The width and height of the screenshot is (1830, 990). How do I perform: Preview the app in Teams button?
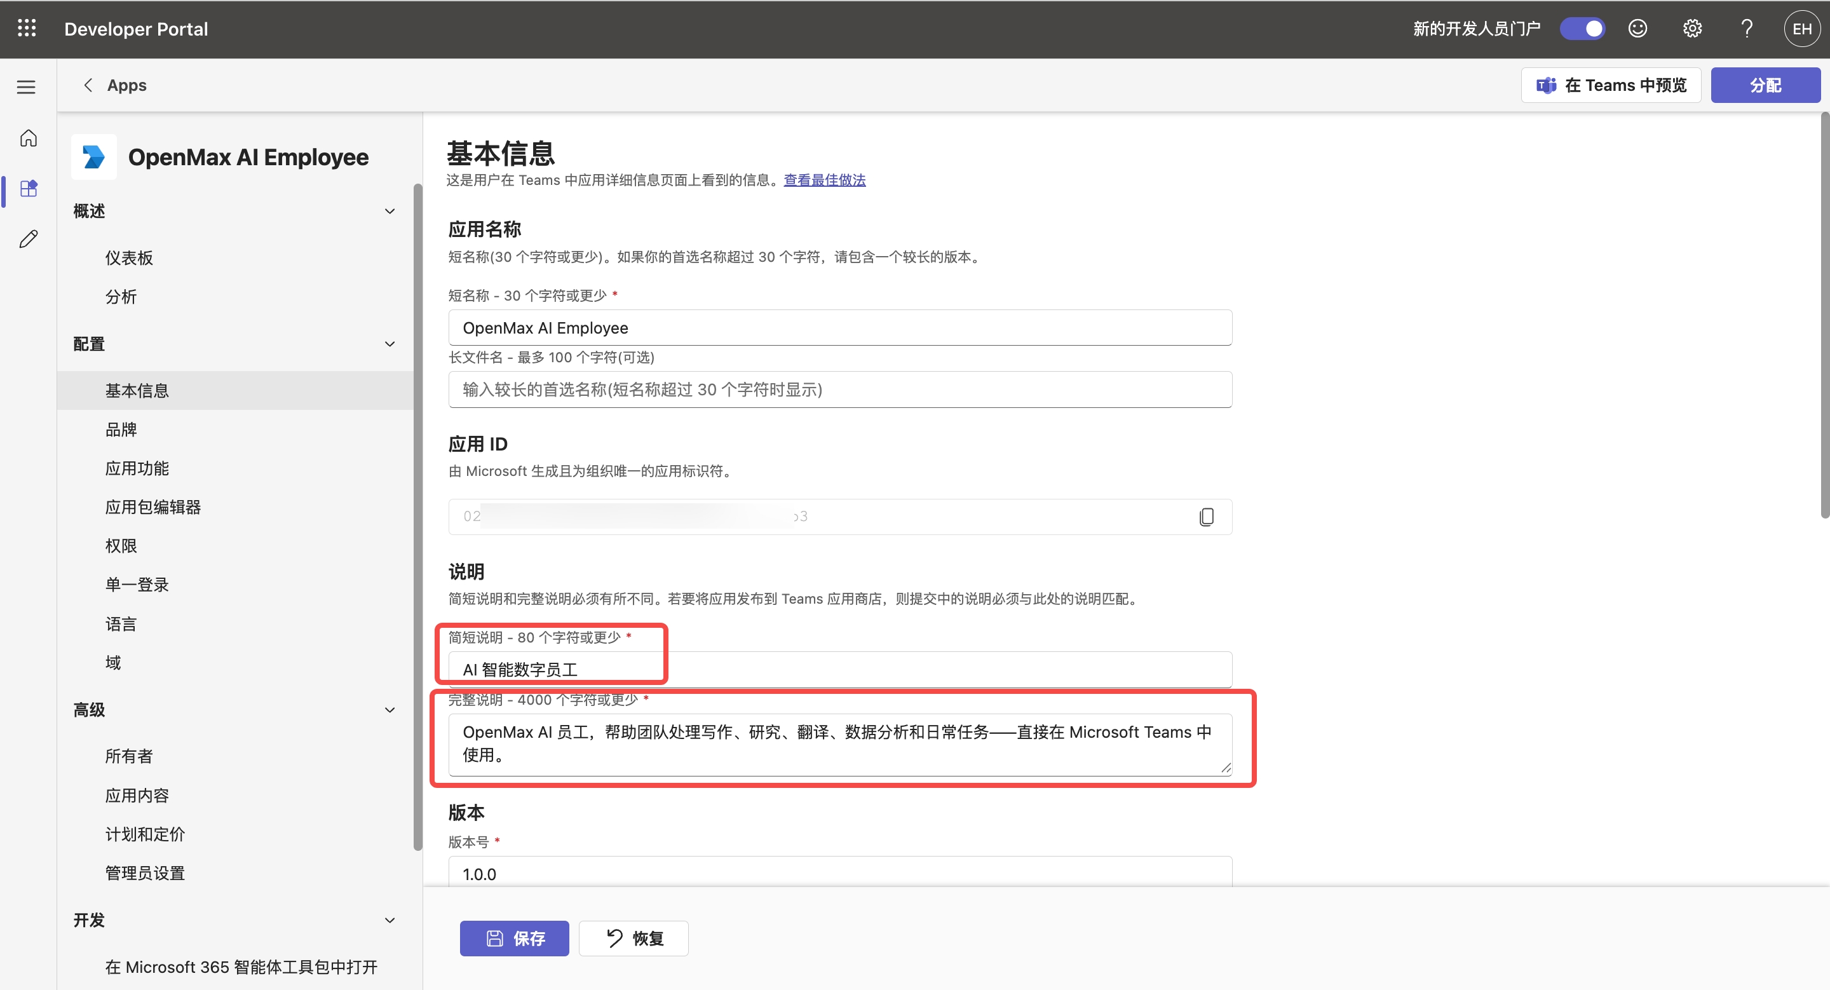coord(1611,85)
